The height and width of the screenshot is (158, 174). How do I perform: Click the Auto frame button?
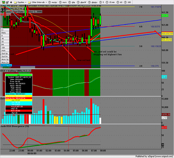point(5,51)
